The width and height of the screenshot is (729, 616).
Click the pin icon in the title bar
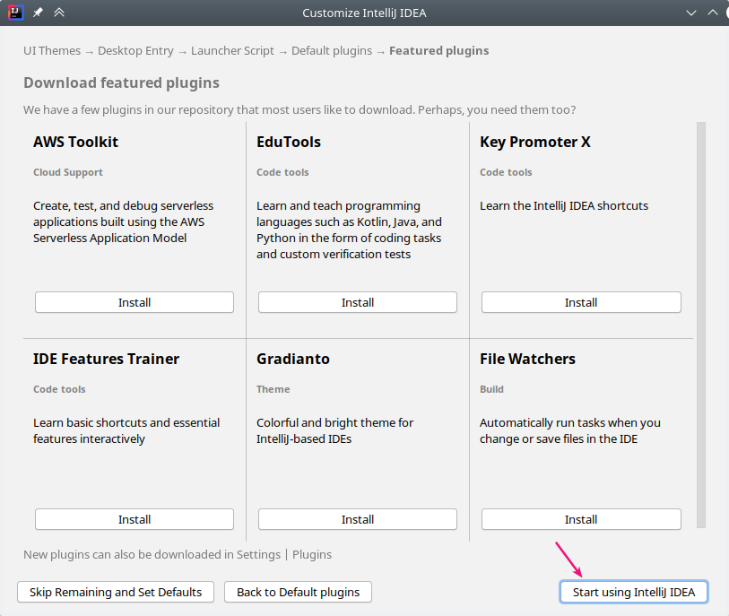(38, 13)
